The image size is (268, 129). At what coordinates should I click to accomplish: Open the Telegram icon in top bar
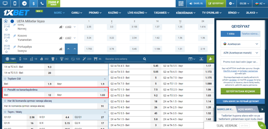[24, 3]
